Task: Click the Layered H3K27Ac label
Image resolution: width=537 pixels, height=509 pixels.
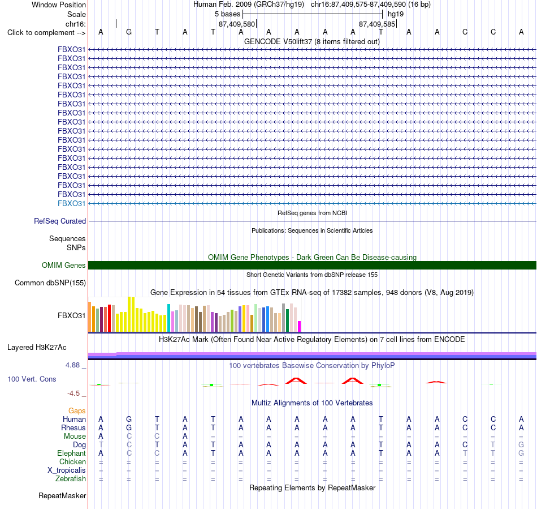Action: (x=37, y=348)
